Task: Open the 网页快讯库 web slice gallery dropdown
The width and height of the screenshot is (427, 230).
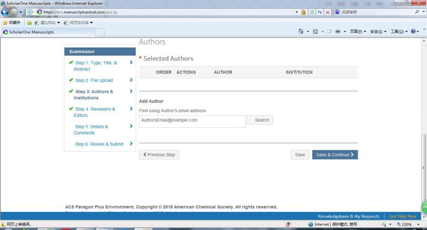Action: click(78, 23)
